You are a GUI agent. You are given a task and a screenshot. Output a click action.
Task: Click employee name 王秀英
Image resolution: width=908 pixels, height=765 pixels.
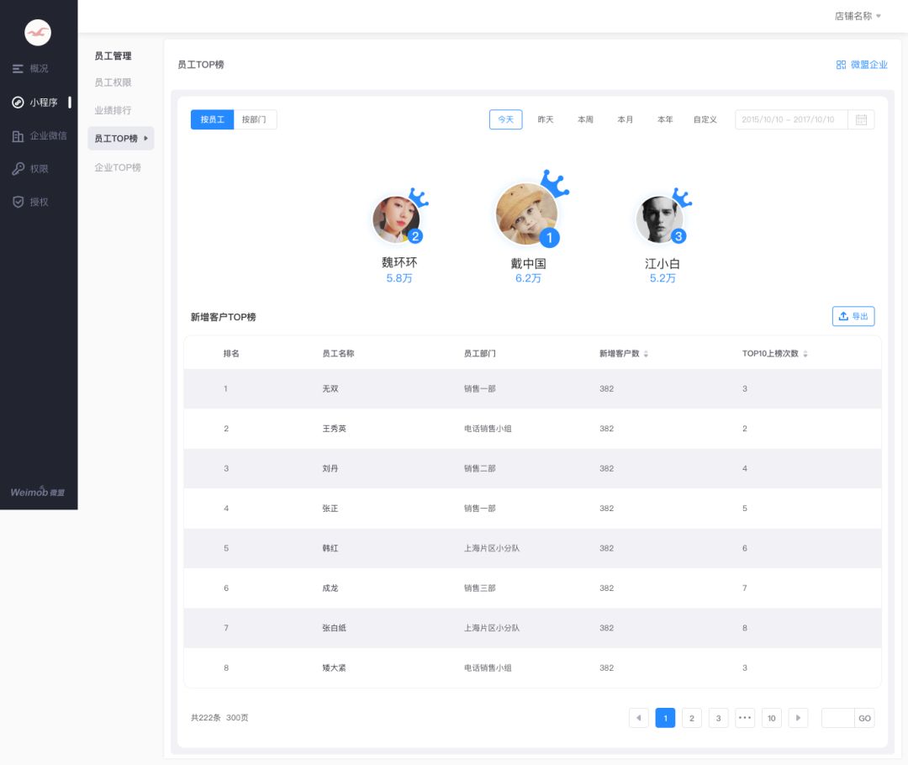334,429
